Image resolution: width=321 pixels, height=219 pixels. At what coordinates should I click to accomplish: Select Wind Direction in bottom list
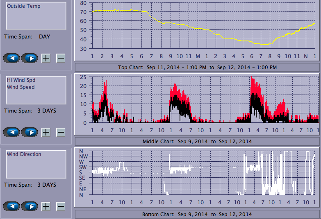pos(24,154)
